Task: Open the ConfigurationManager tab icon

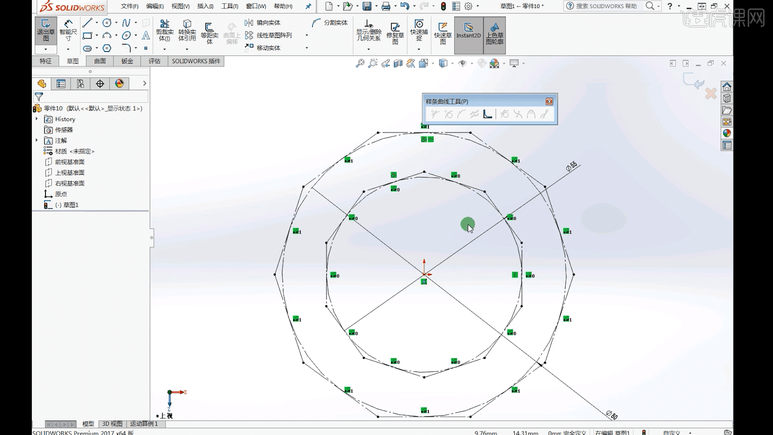Action: point(81,83)
